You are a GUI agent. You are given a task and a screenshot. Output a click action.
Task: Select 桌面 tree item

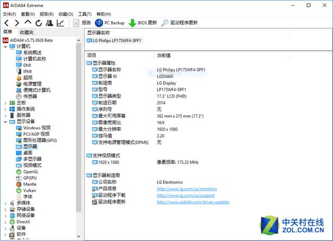(24, 153)
